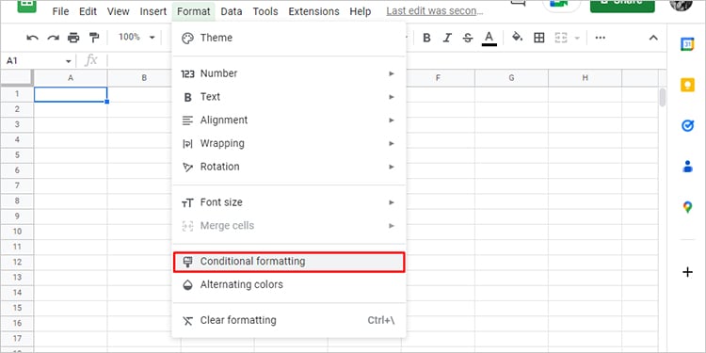Select Conditional formatting menu item
This screenshot has height=353, width=706.
click(x=289, y=262)
